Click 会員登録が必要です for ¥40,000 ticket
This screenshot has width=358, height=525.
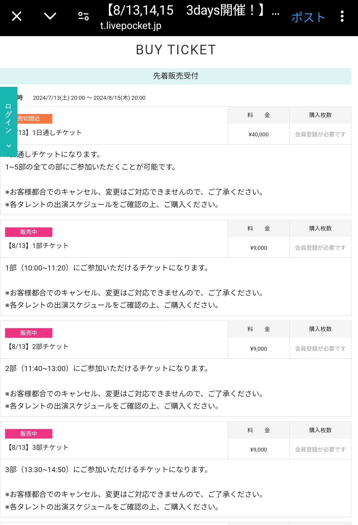click(320, 134)
